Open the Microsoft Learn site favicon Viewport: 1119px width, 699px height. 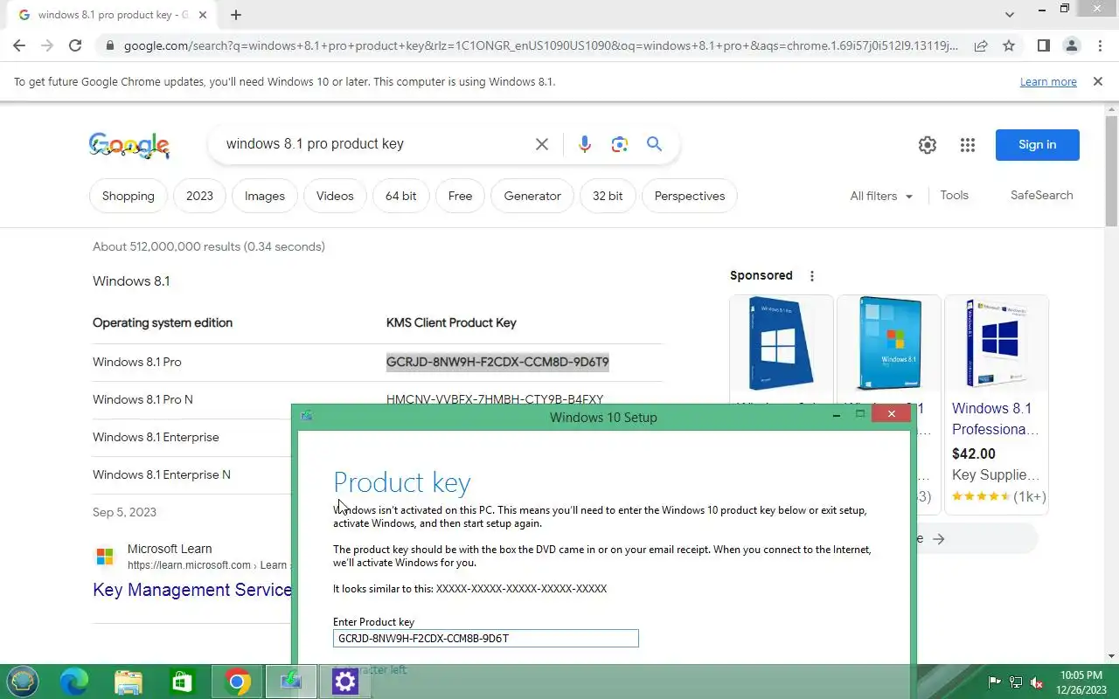(x=105, y=557)
